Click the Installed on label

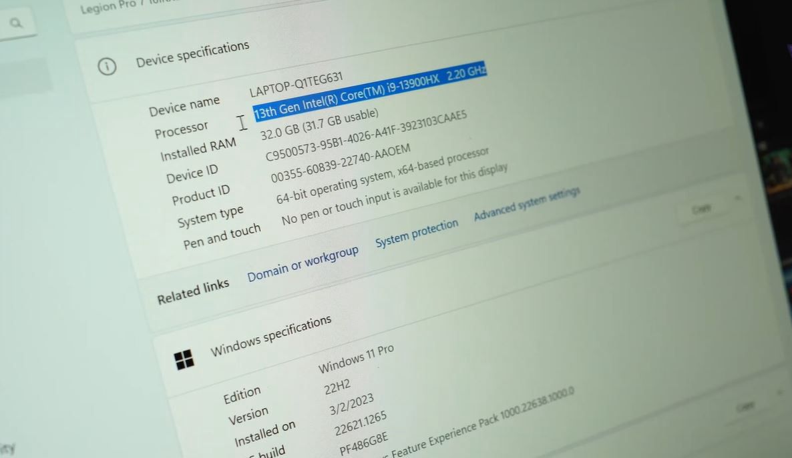[264, 434]
